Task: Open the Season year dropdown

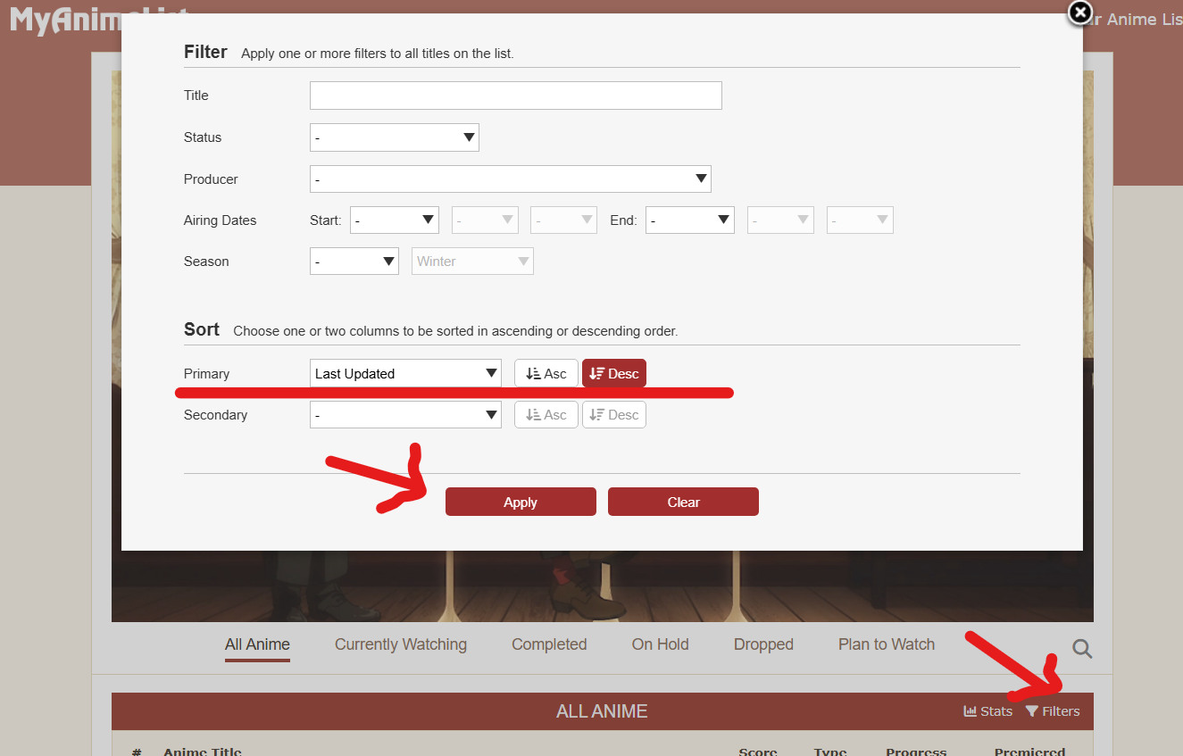Action: point(354,262)
